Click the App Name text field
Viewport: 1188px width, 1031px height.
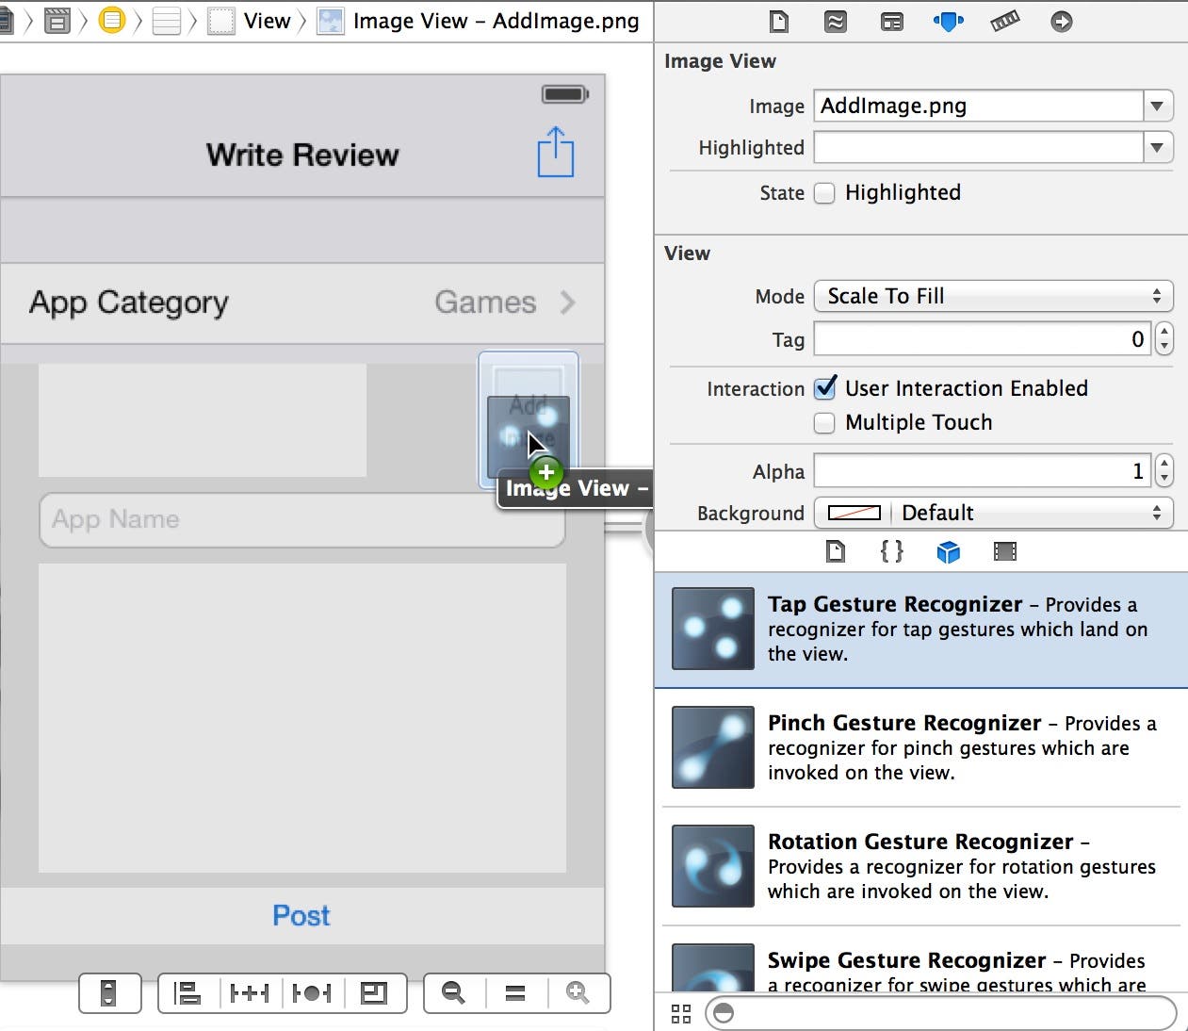302,519
